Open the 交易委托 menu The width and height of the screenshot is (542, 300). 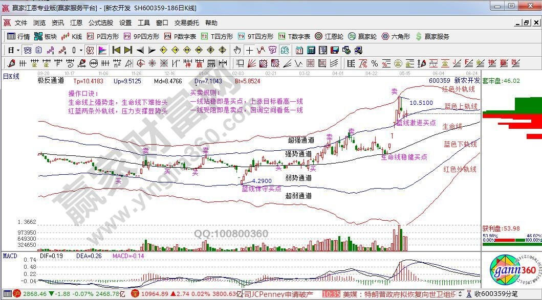click(x=187, y=23)
